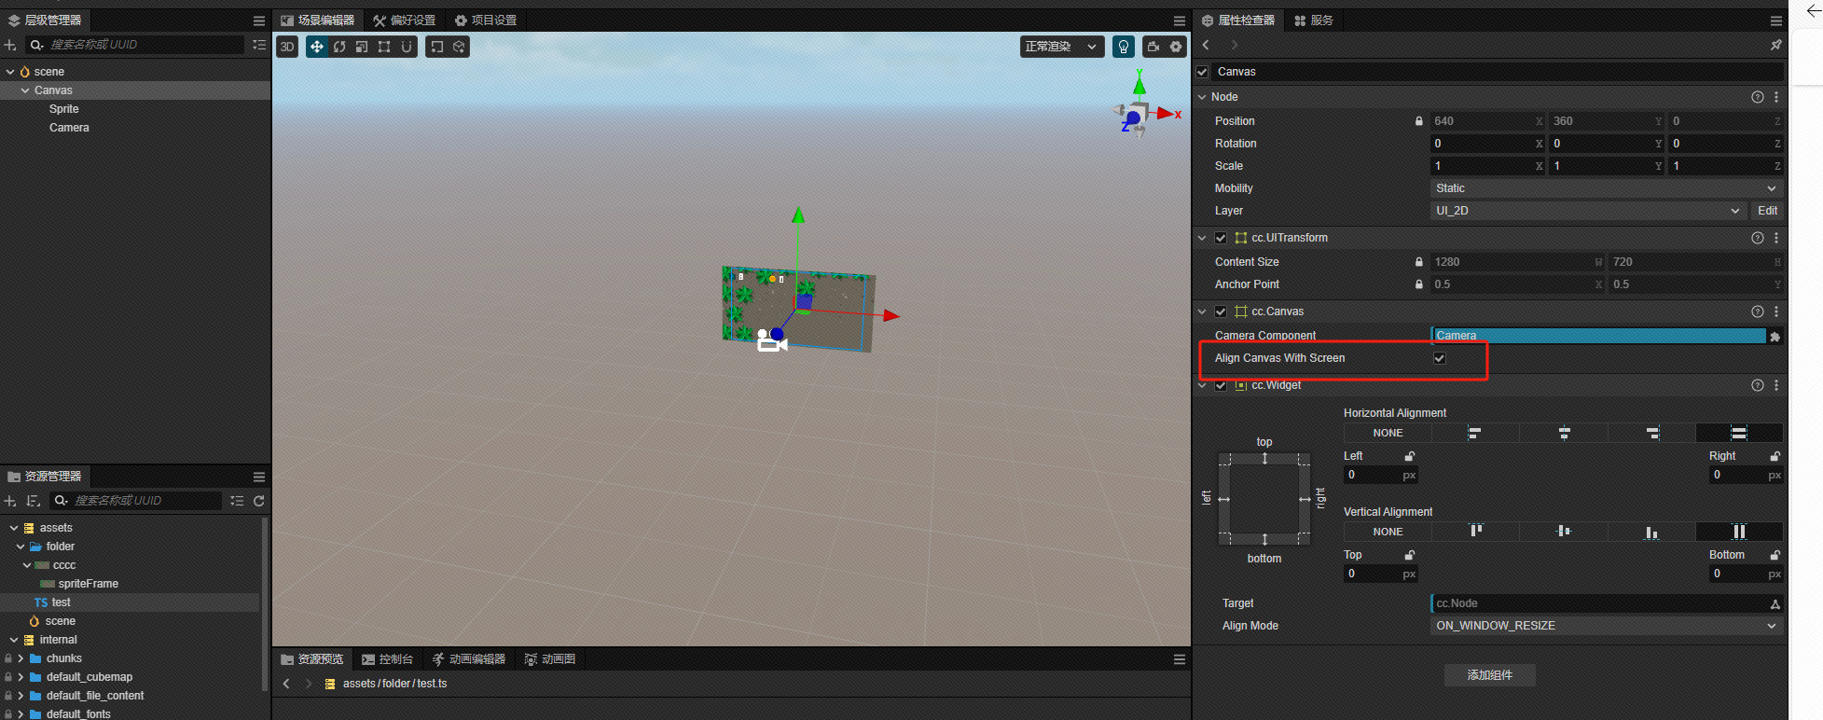The width and height of the screenshot is (1823, 720).
Task: Open help for cc.UITransform component
Action: [1758, 238]
